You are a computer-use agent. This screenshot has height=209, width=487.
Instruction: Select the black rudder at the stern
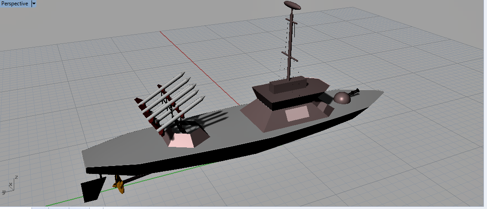92,189
